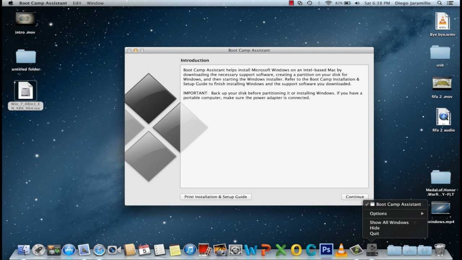The height and width of the screenshot is (260, 462).
Task: Open Contacts address book in dock
Action: pyautogui.click(x=129, y=250)
